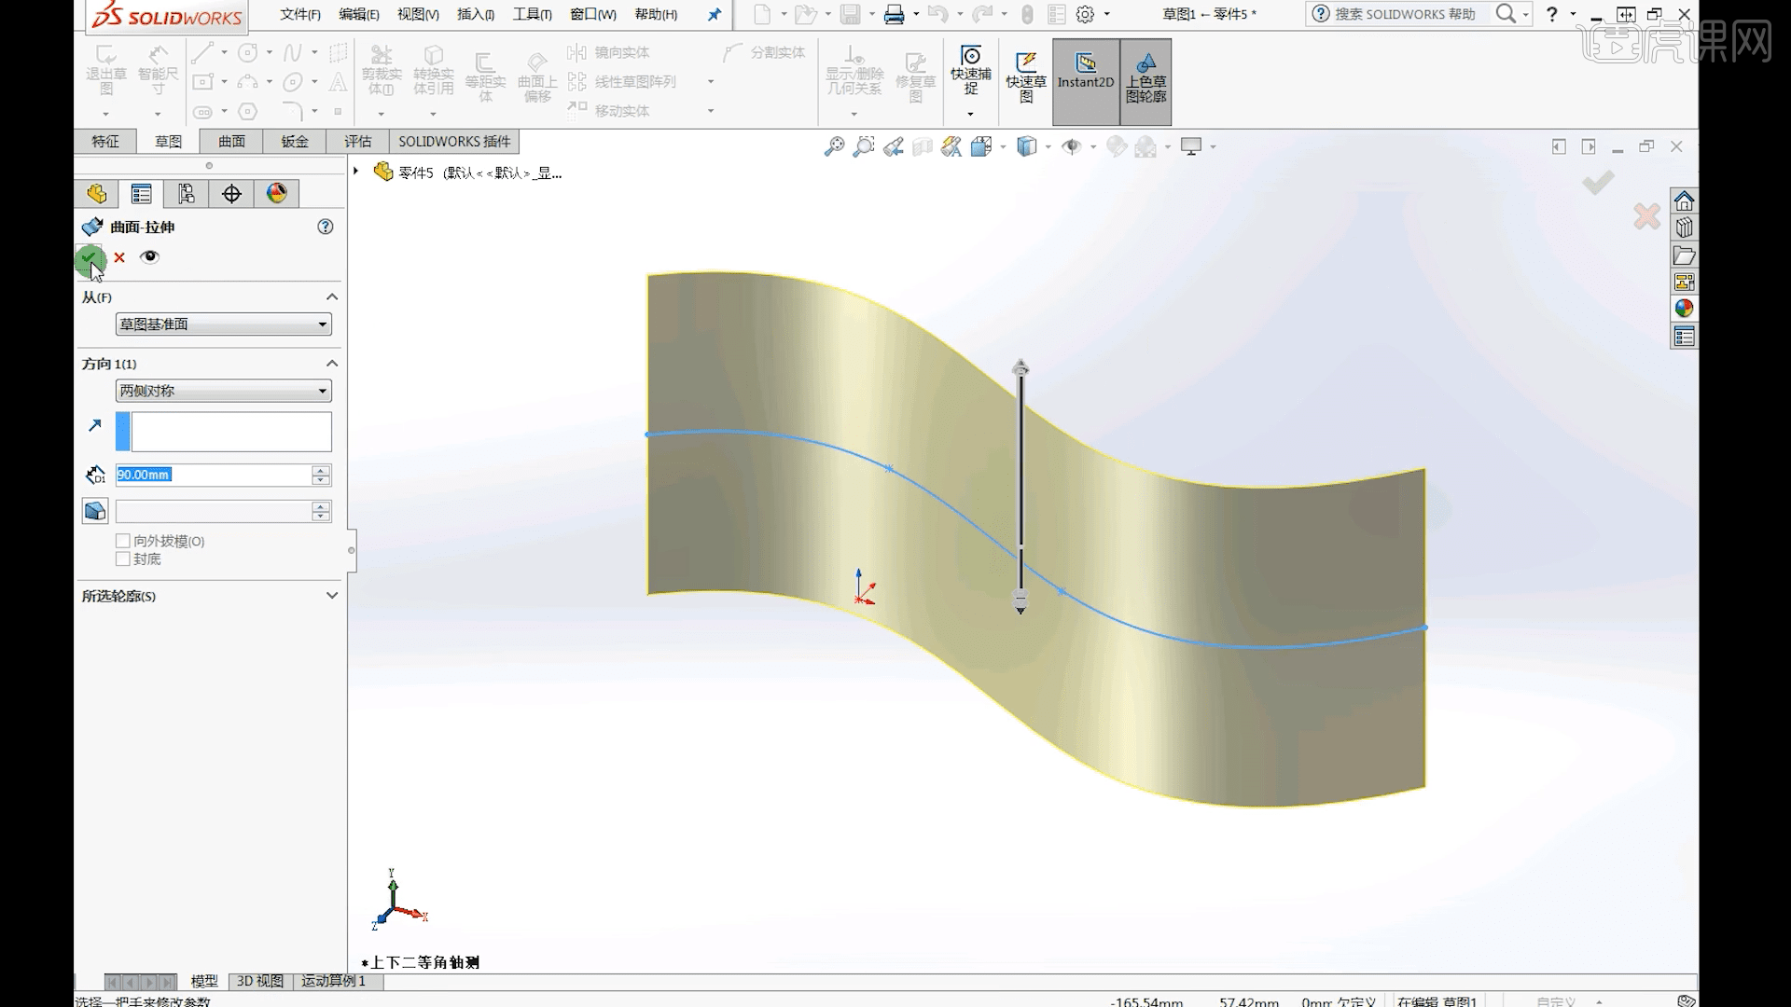Open the 文件 File menu

[x=299, y=14]
